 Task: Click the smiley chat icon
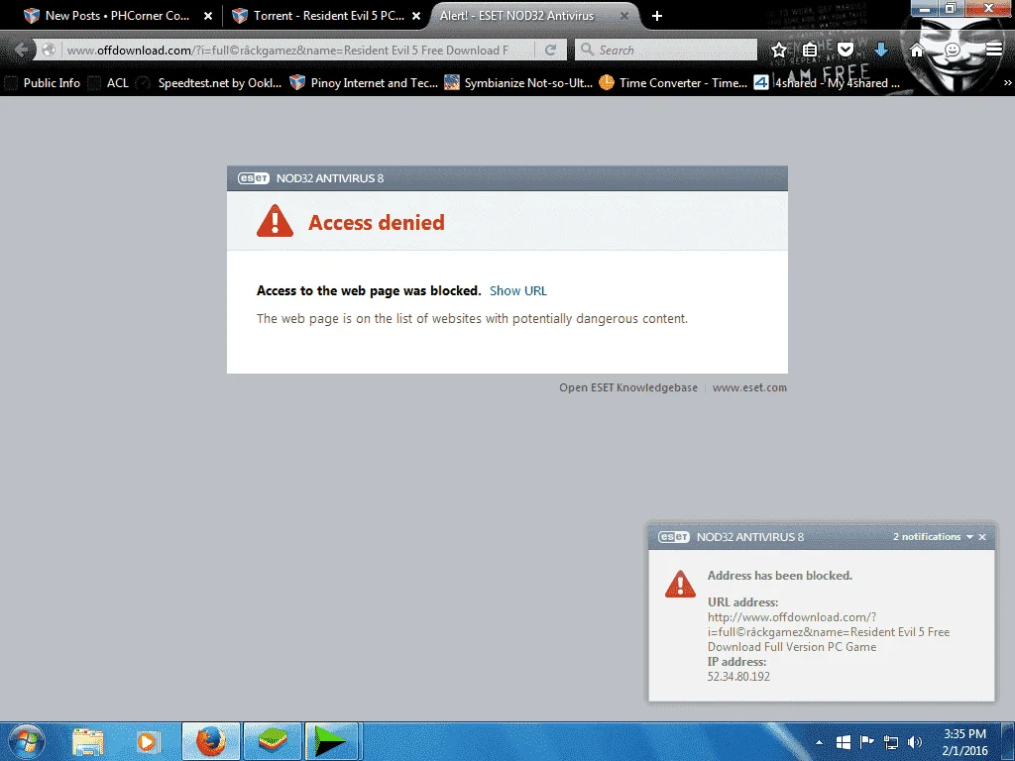pyautogui.click(x=953, y=50)
